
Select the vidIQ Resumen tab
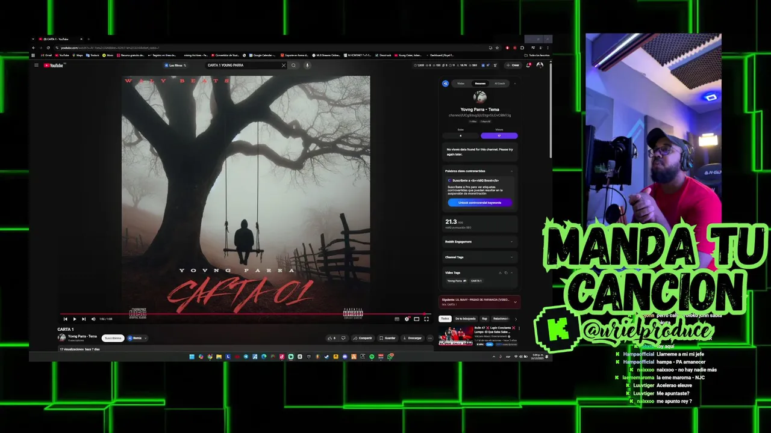pos(480,84)
